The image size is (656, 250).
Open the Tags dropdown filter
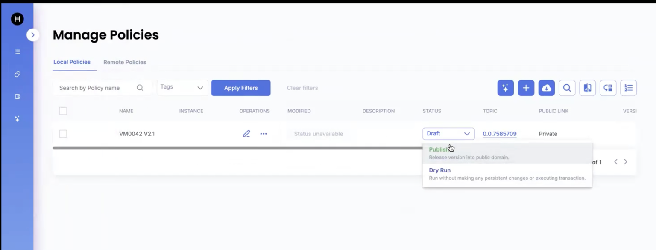[182, 88]
